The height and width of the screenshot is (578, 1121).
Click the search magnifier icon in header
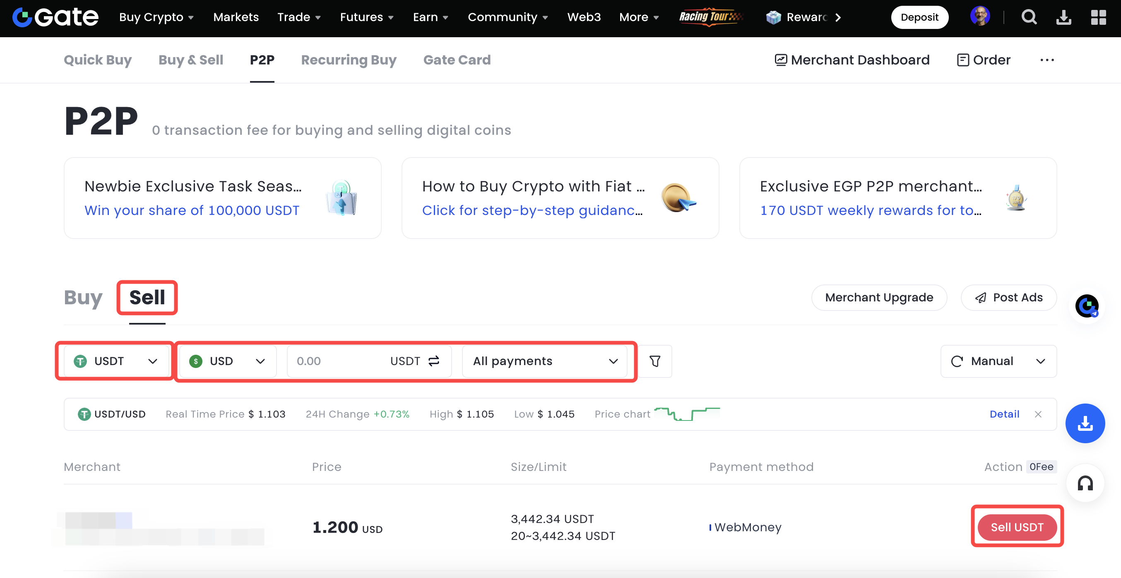[1029, 17]
